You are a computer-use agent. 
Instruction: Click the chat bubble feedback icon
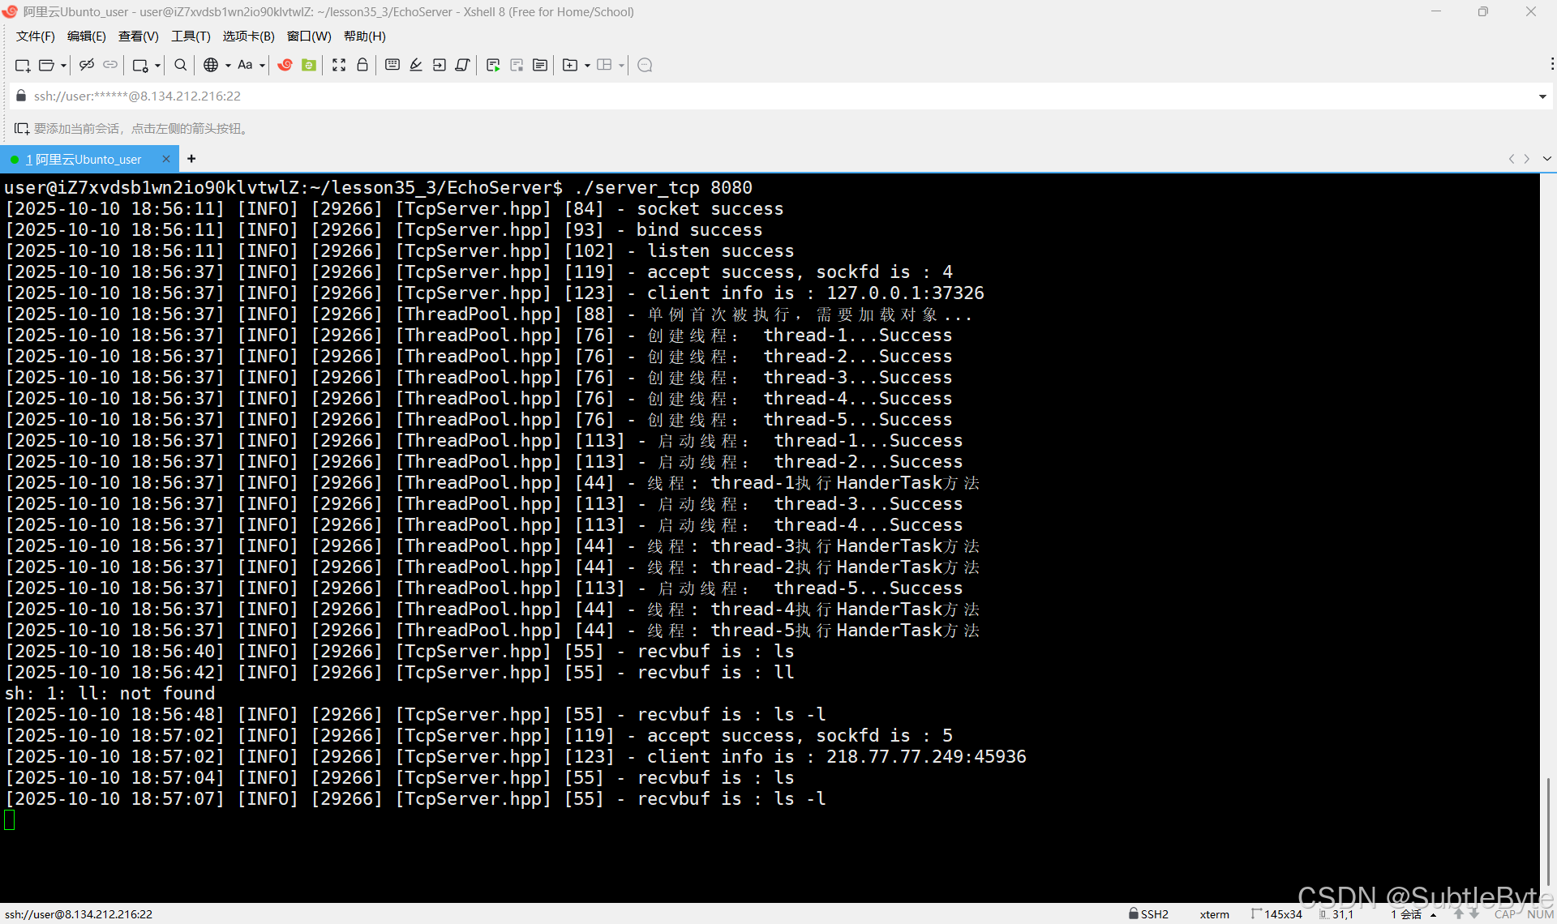645,65
